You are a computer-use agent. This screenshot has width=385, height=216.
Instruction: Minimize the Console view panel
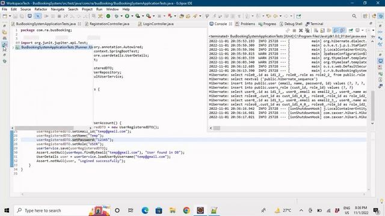coord(371,23)
